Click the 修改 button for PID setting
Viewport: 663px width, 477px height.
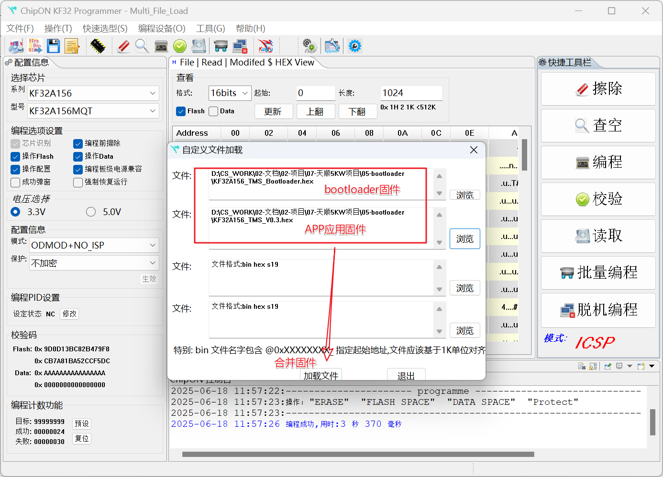click(69, 314)
